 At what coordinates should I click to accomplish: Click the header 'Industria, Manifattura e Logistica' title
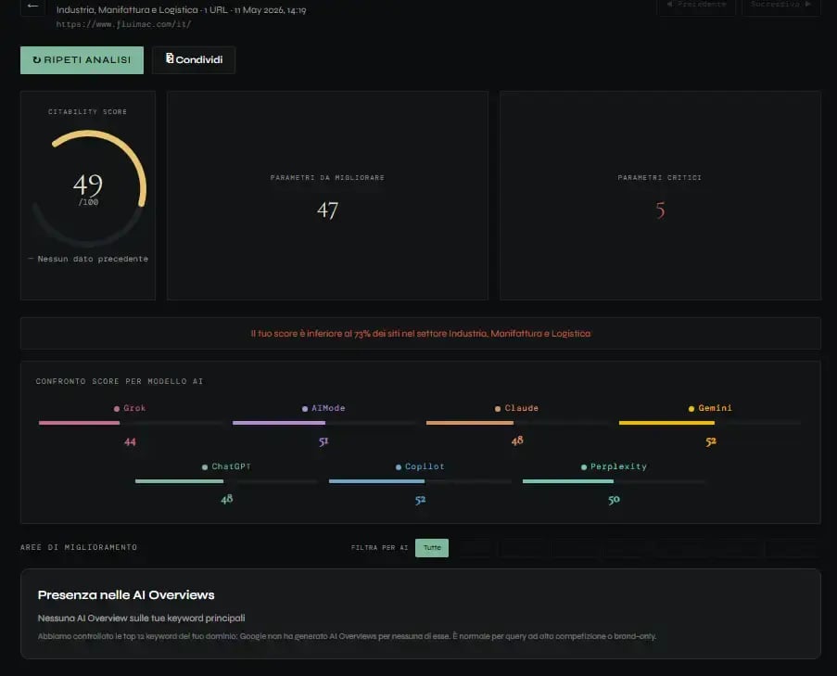[127, 9]
